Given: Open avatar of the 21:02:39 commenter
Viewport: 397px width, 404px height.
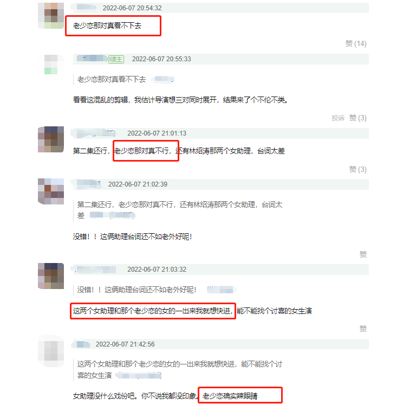Looking at the screenshot, I should point(51,191).
